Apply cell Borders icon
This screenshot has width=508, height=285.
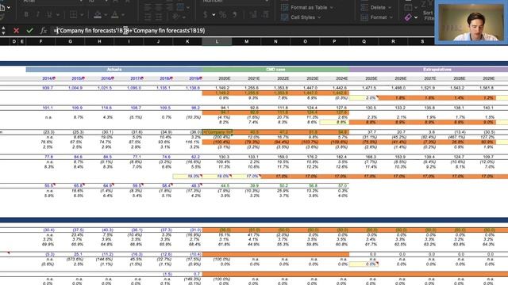[74, 14]
